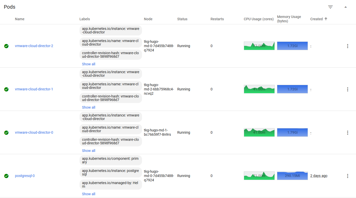Open the vmware-cloud-director-0 pod link

click(34, 133)
